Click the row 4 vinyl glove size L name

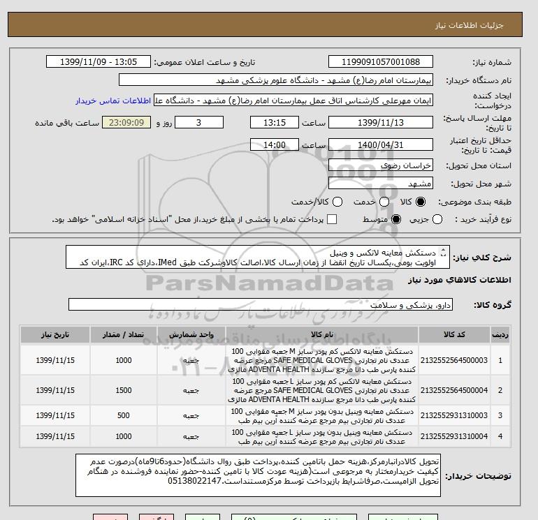[322, 437]
